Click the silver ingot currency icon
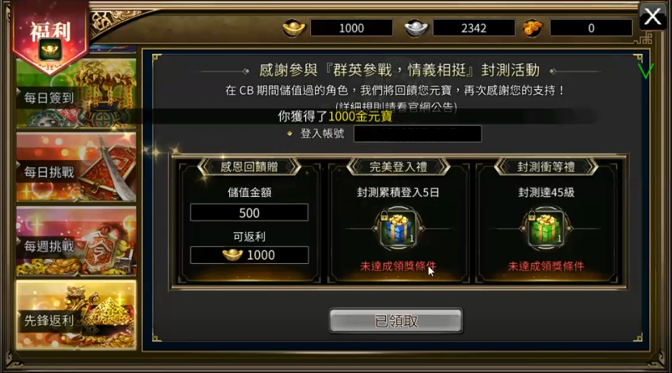The height and width of the screenshot is (373, 672). [x=416, y=28]
